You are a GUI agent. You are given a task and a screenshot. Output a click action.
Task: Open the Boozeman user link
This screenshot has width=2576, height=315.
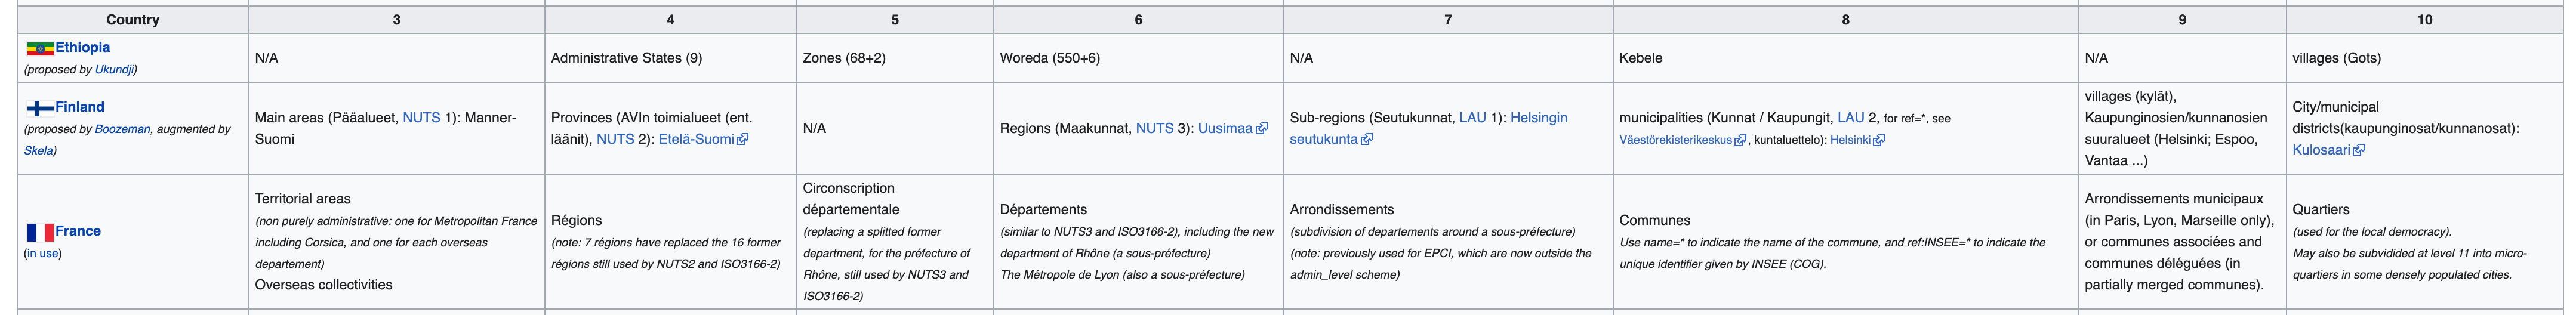point(122,130)
